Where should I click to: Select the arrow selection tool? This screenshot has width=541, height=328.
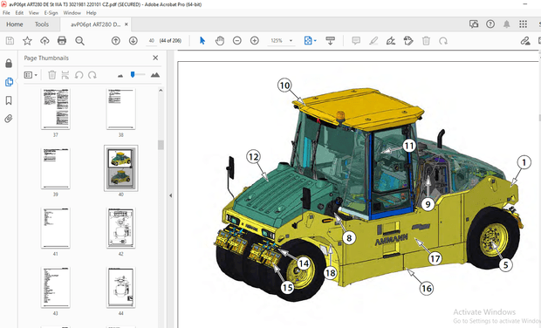click(x=202, y=41)
